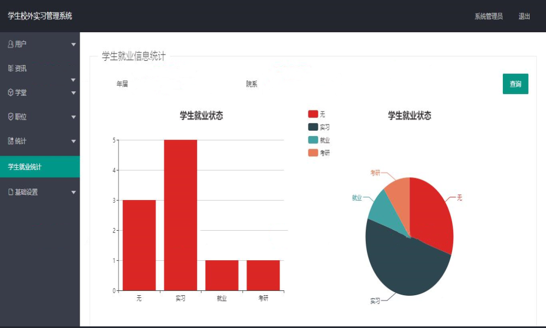Click the 学堂 cube icon in sidebar

click(x=11, y=92)
